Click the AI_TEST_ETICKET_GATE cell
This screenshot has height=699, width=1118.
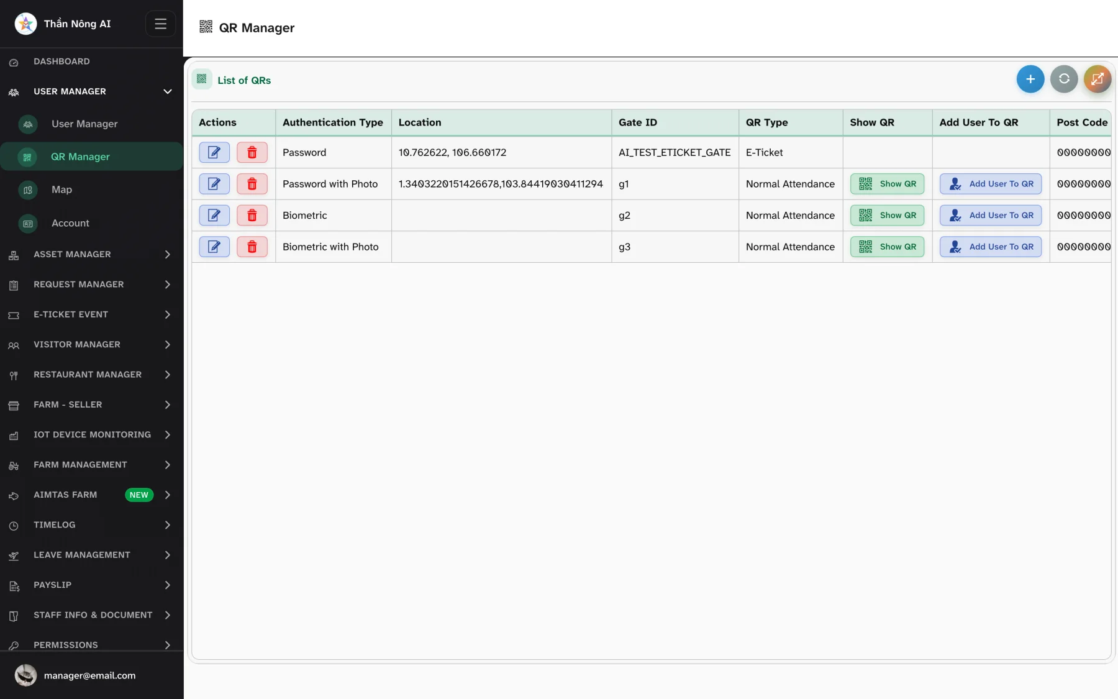pyautogui.click(x=675, y=152)
